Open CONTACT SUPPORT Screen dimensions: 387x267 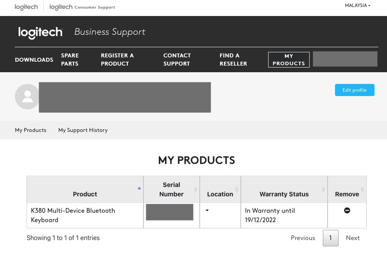[177, 59]
